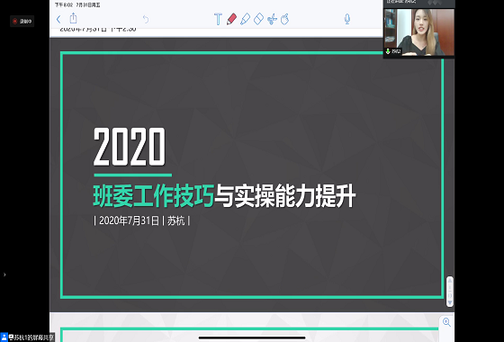Select the speaker video thumbnail
The height and width of the screenshot is (342, 504).
(x=419, y=31)
